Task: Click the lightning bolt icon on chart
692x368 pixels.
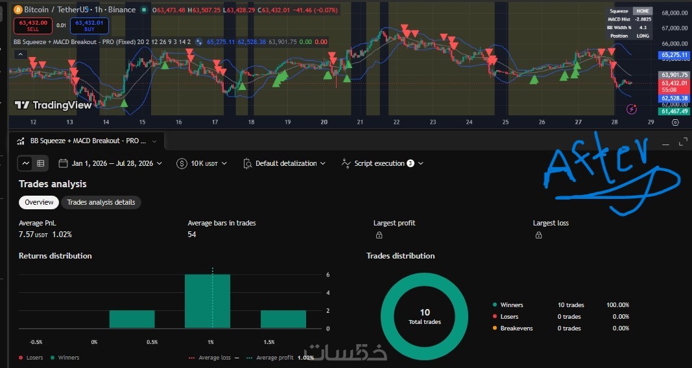Action: (632, 109)
